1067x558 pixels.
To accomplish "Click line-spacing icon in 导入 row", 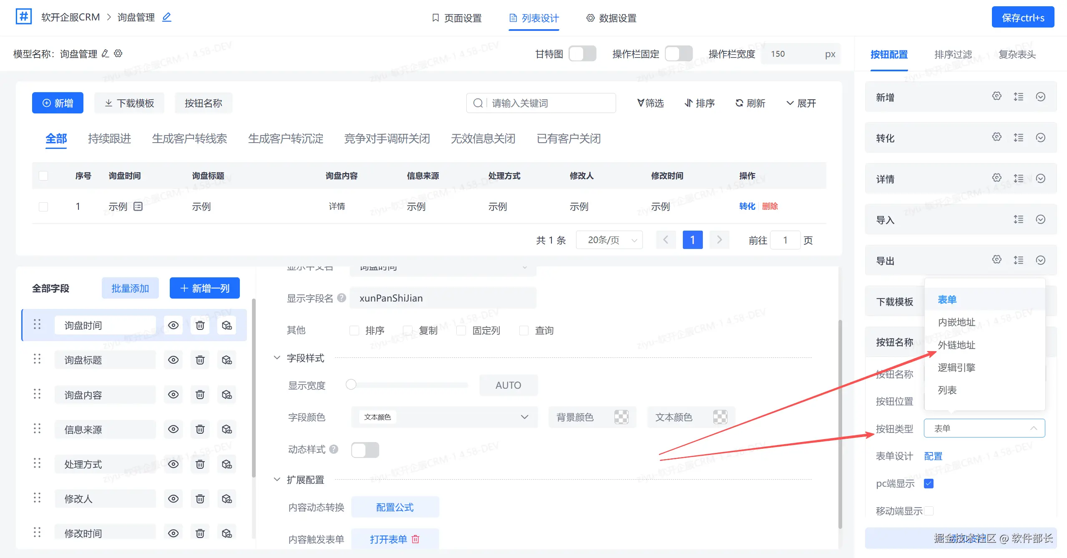I will tap(1018, 219).
